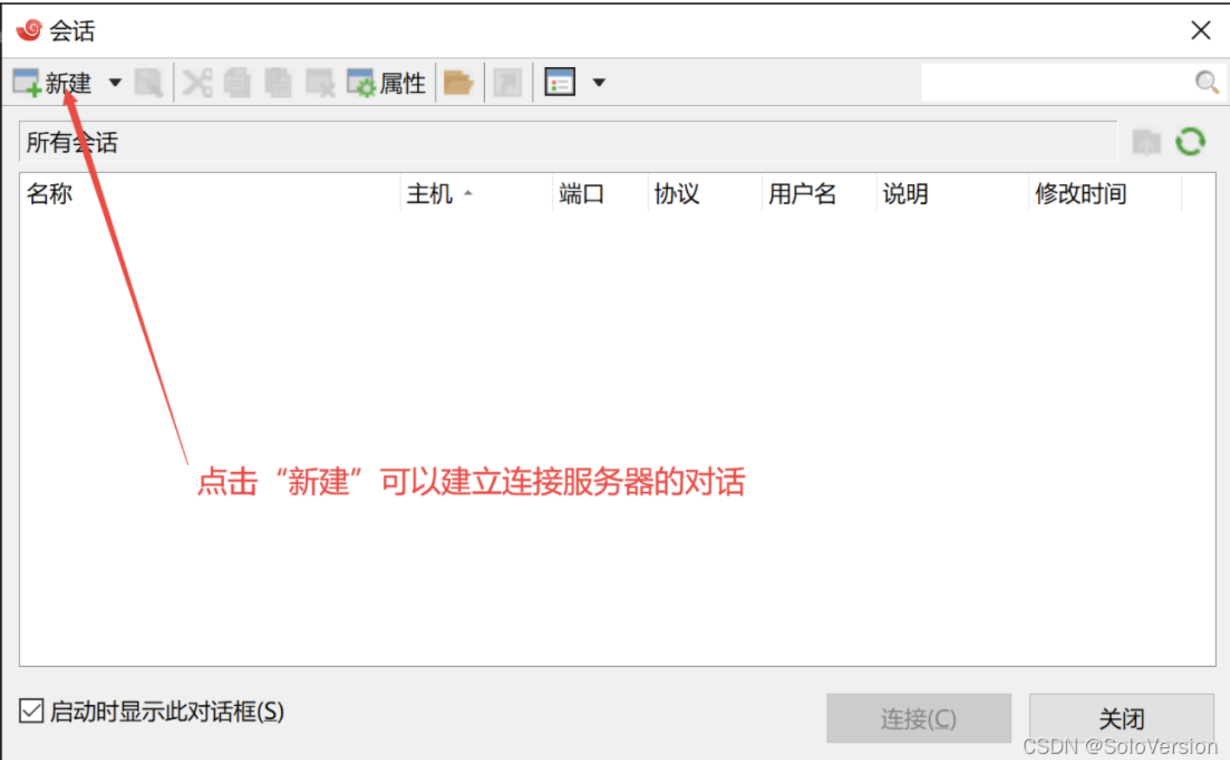Click the 所有会话 path bar
This screenshot has height=760, width=1230.
coord(568,142)
